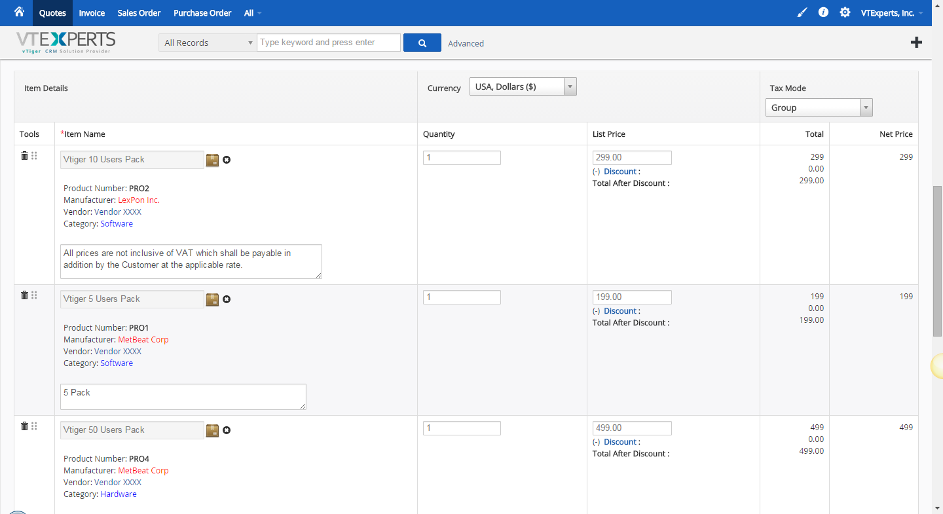
Task: Click list price field showing 199.00
Action: [632, 297]
